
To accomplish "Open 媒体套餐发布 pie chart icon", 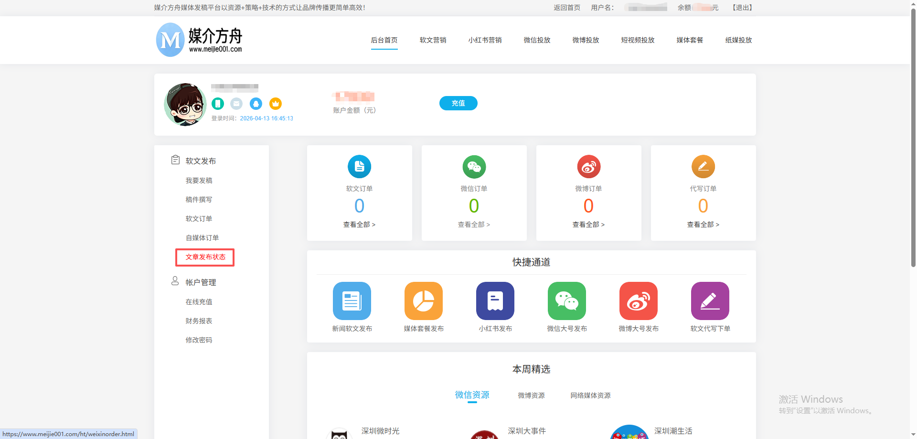I will pos(424,301).
